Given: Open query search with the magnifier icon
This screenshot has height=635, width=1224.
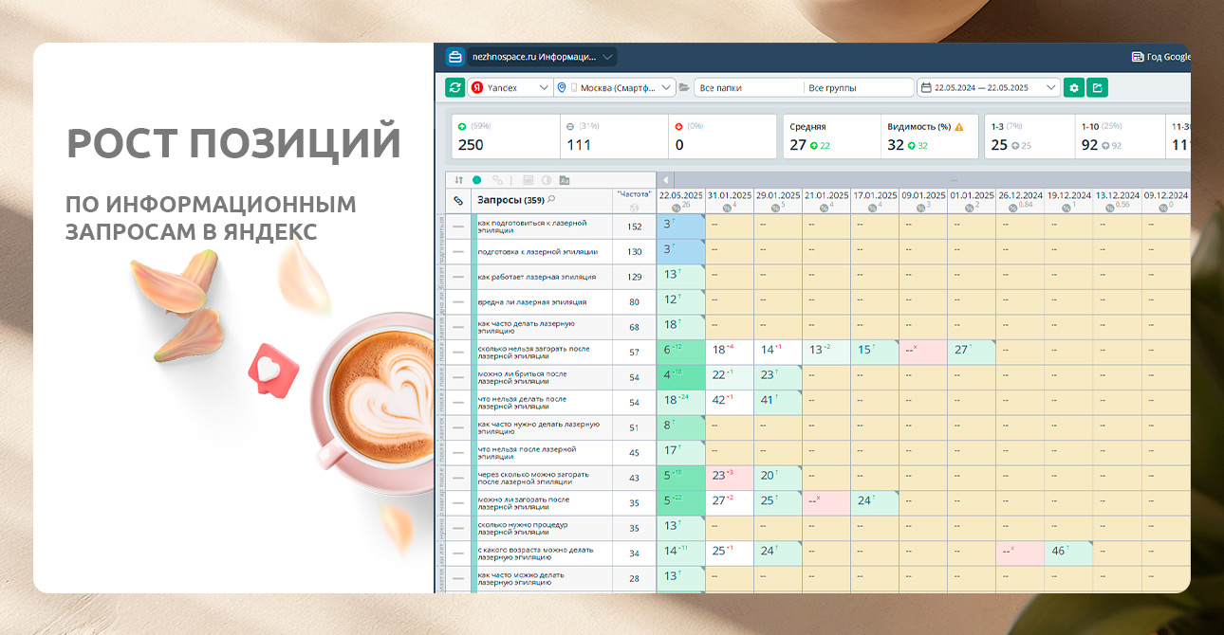Looking at the screenshot, I should point(550,201).
